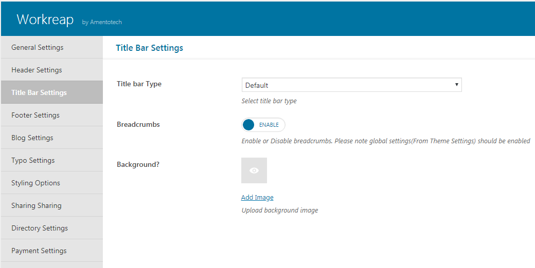The width and height of the screenshot is (535, 268).
Task: Open Directory Settings section
Action: pyautogui.click(x=51, y=228)
